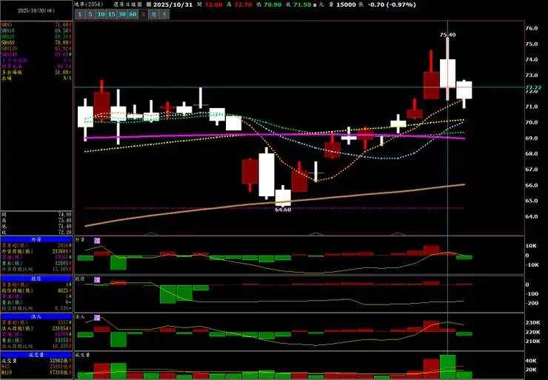
Task: Switch to the 5-minute timeframe button
Action: (90, 14)
